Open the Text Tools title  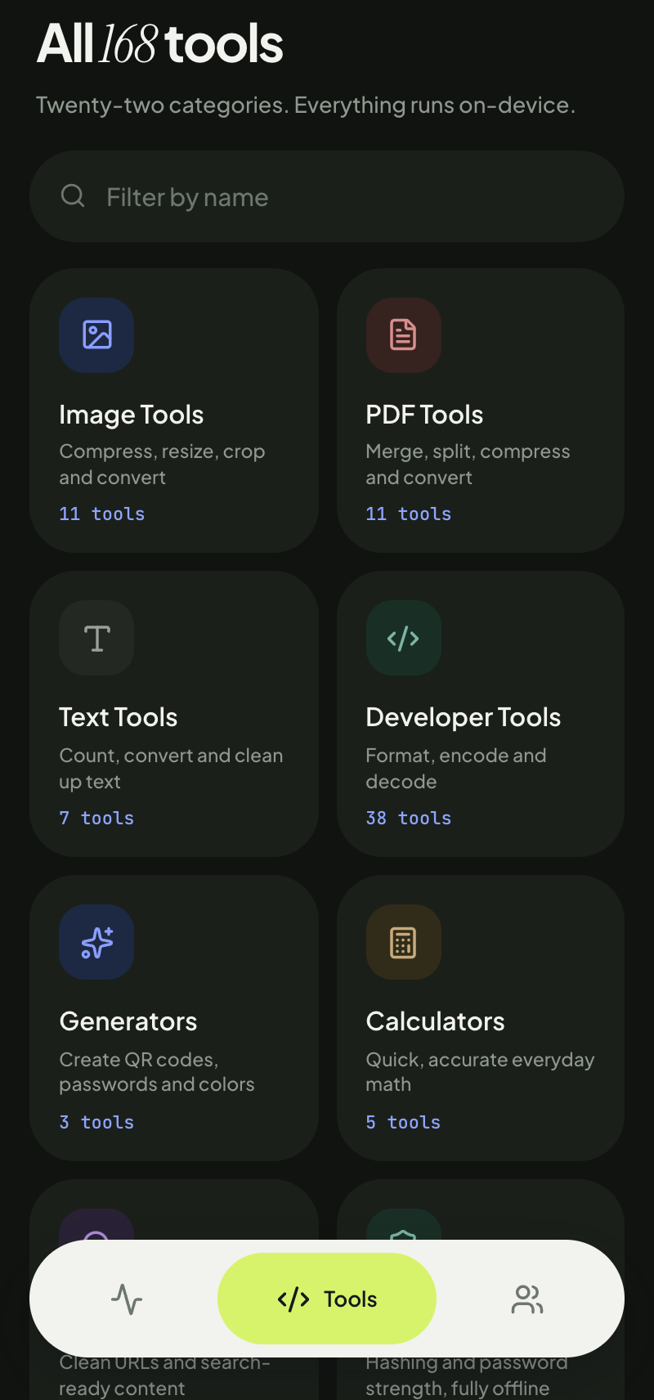(x=119, y=717)
